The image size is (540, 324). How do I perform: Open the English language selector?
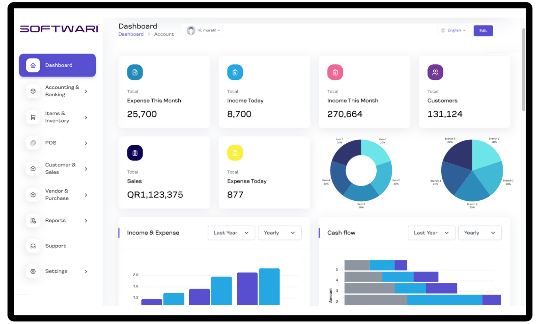(x=453, y=30)
